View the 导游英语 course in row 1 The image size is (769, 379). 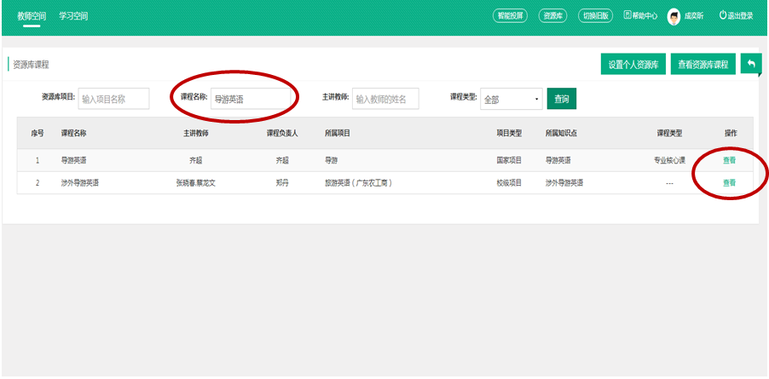(x=729, y=160)
